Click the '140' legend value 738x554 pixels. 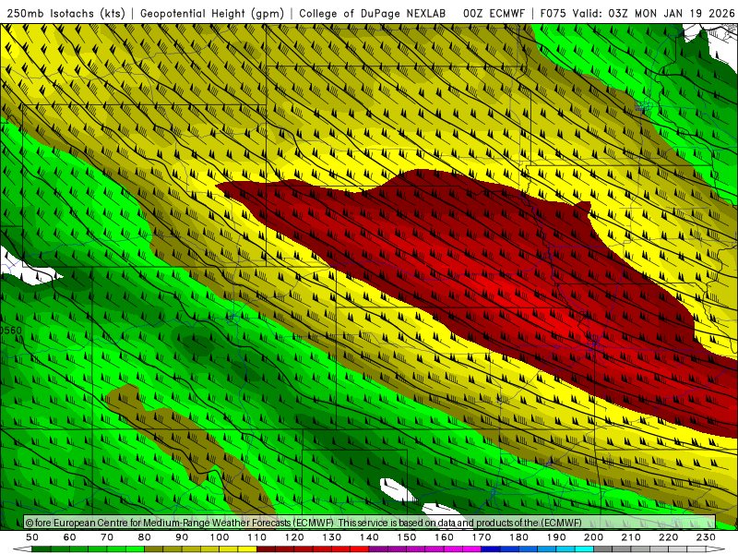(370, 537)
